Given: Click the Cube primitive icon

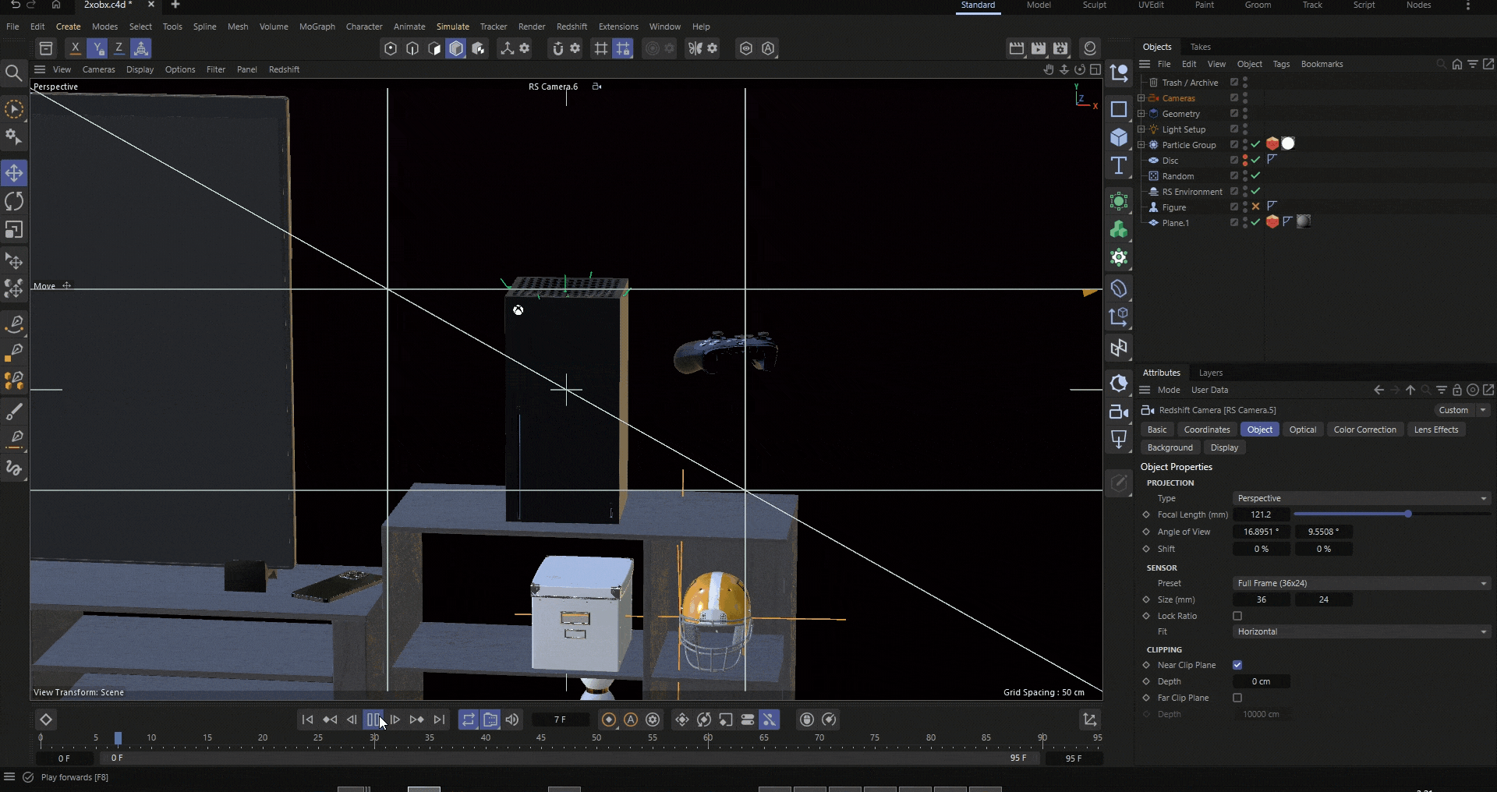Looking at the screenshot, I should pos(1119,137).
